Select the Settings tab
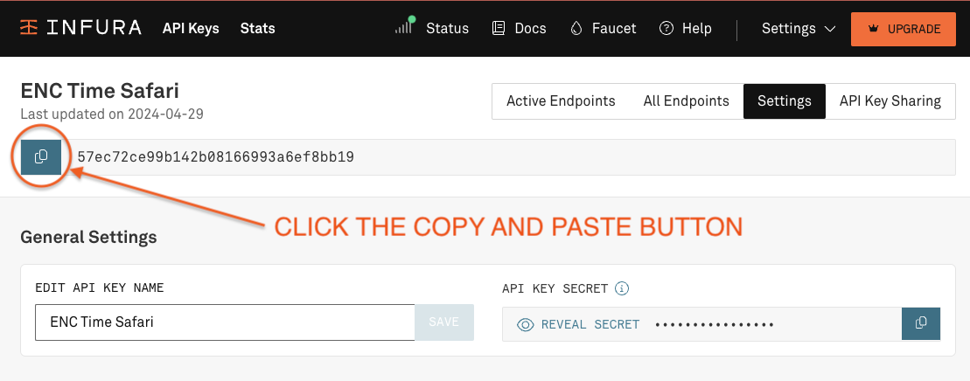This screenshot has width=970, height=381. [784, 100]
